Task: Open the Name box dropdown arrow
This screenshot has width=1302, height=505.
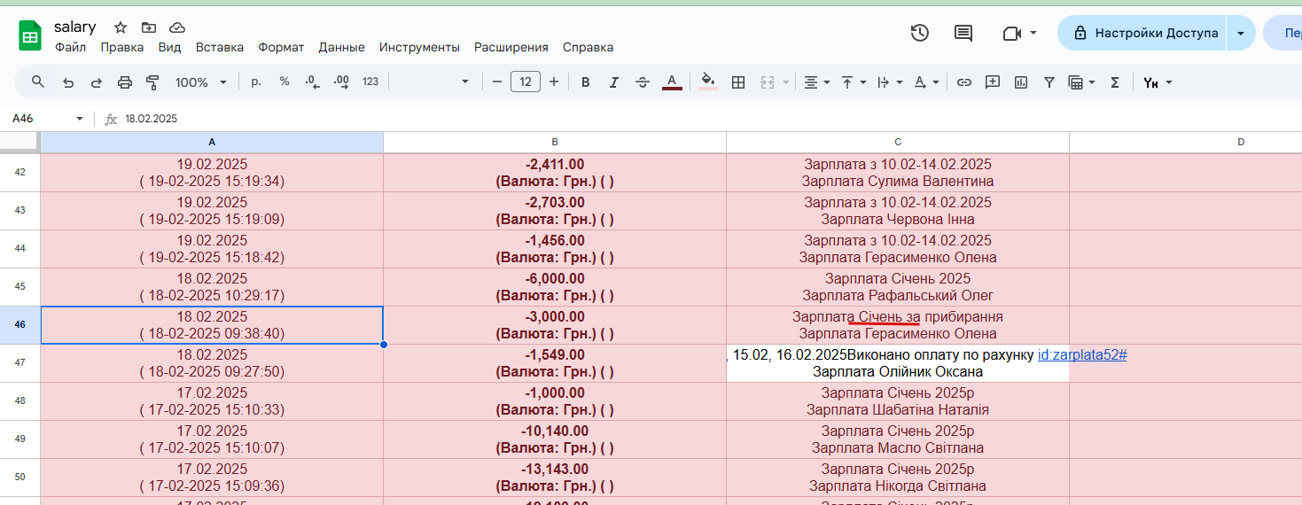Action: [80, 118]
